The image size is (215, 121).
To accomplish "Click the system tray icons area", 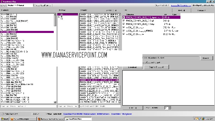I will pyautogui.click(x=200, y=119).
